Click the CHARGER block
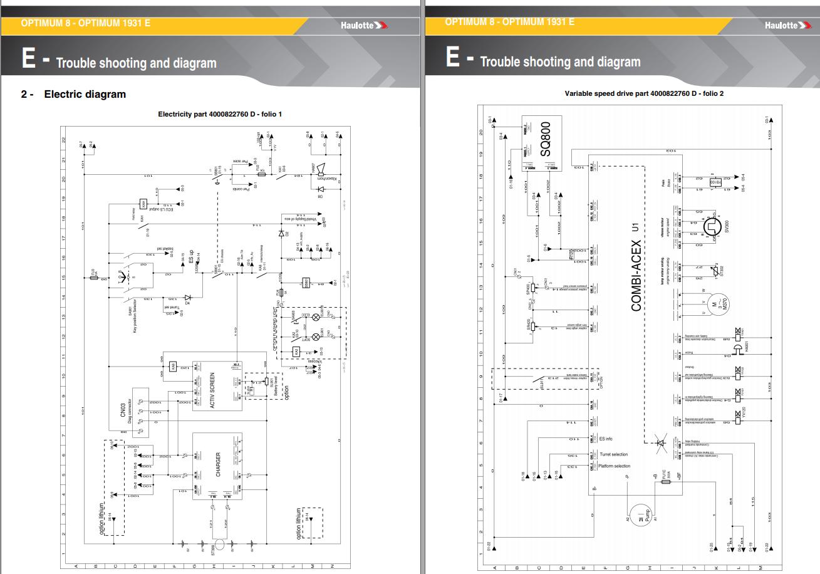Image resolution: width=820 pixels, height=574 pixels. [x=217, y=467]
